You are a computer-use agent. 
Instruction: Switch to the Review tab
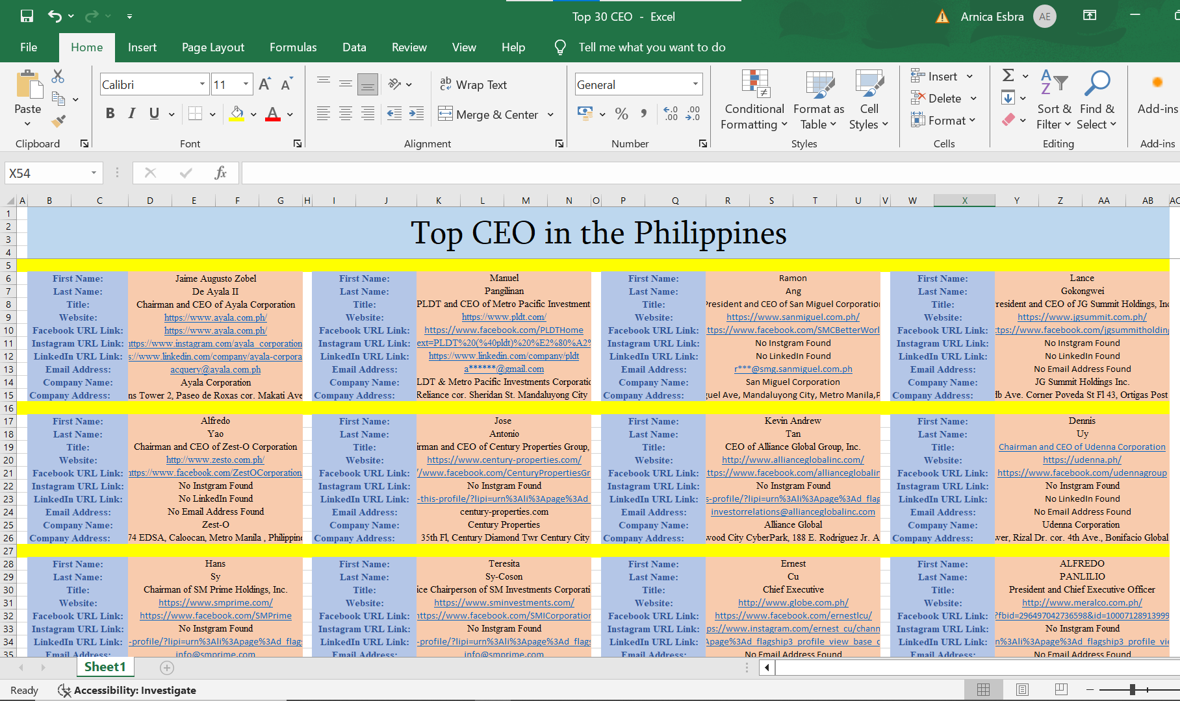409,47
